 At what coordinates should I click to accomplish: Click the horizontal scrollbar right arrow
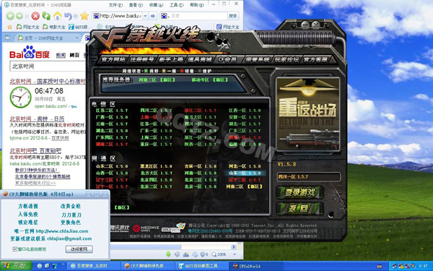tap(233, 246)
